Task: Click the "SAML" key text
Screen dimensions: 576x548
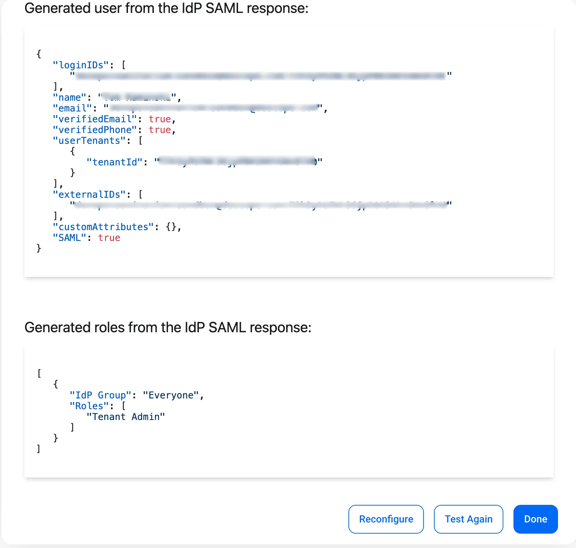Action: coord(69,238)
